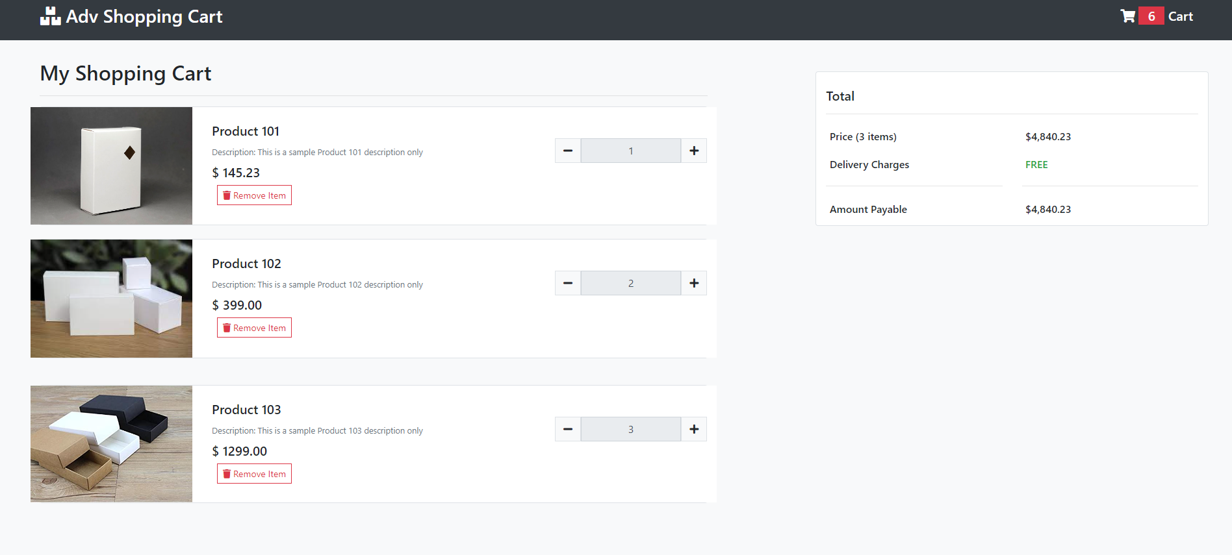The height and width of the screenshot is (555, 1232).
Task: Focus the Product 101 quantity field
Action: click(631, 151)
